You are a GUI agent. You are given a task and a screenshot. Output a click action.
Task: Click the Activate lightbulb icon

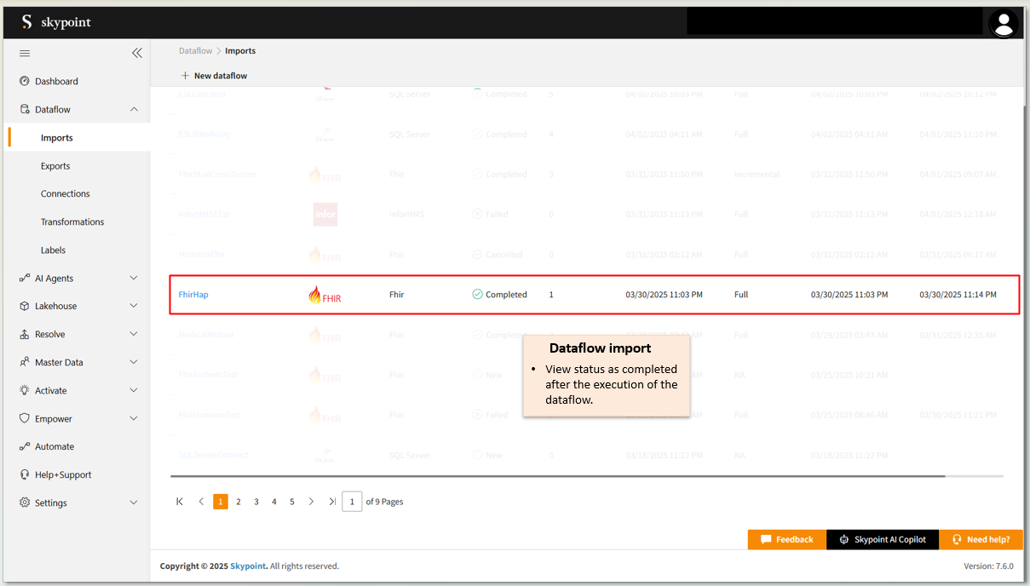25,391
